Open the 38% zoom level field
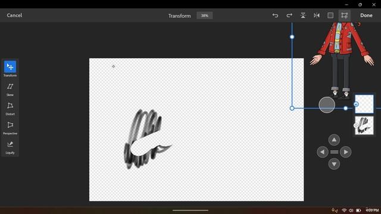The width and height of the screenshot is (381, 214). (x=205, y=15)
